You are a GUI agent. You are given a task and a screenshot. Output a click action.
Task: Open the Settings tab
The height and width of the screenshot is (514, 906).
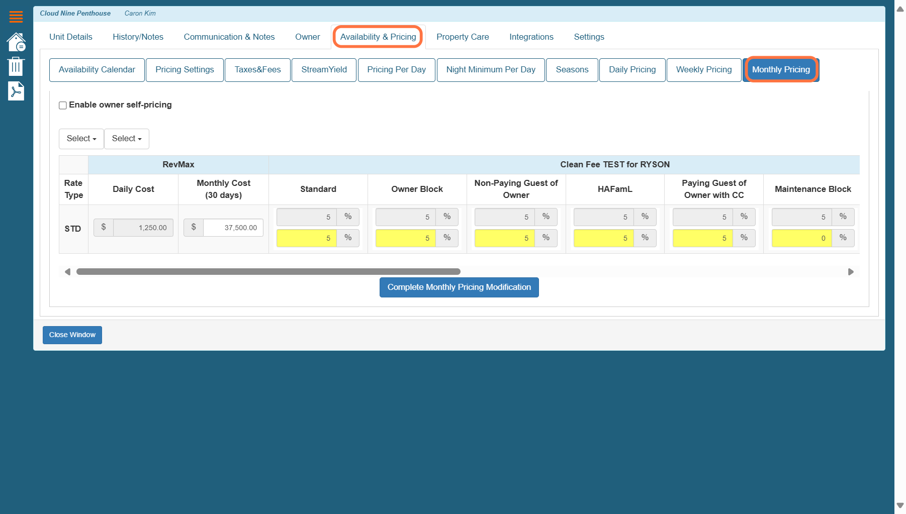pos(589,37)
